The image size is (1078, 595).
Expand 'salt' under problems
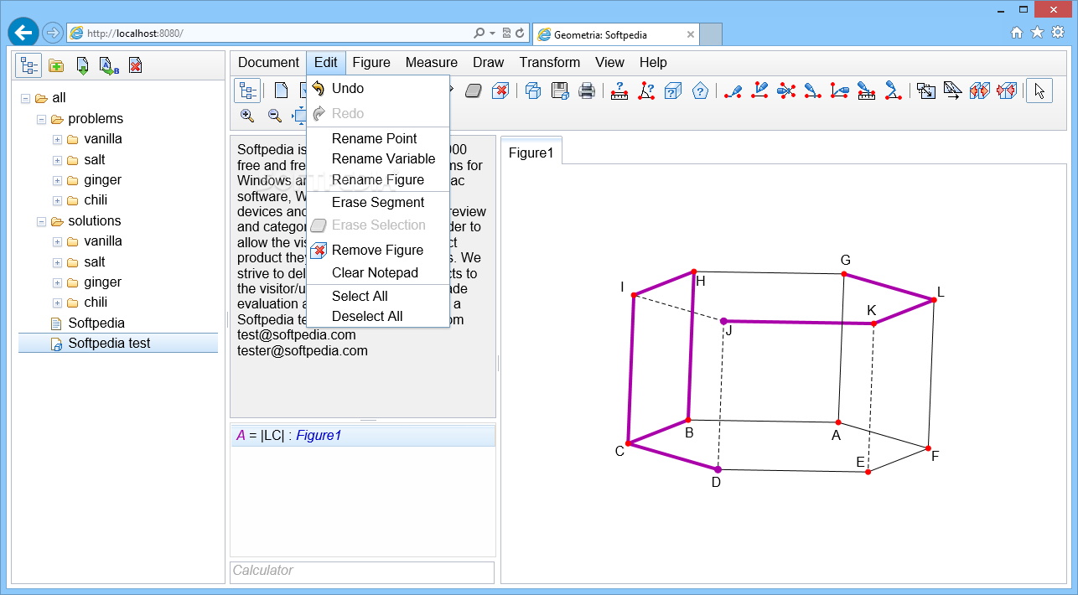[x=57, y=160]
